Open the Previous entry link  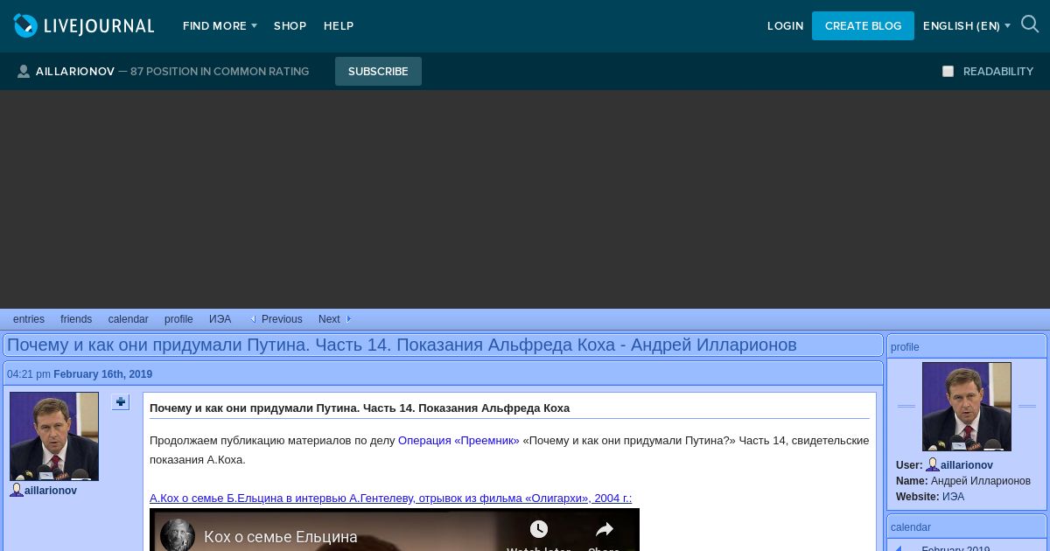click(x=282, y=319)
